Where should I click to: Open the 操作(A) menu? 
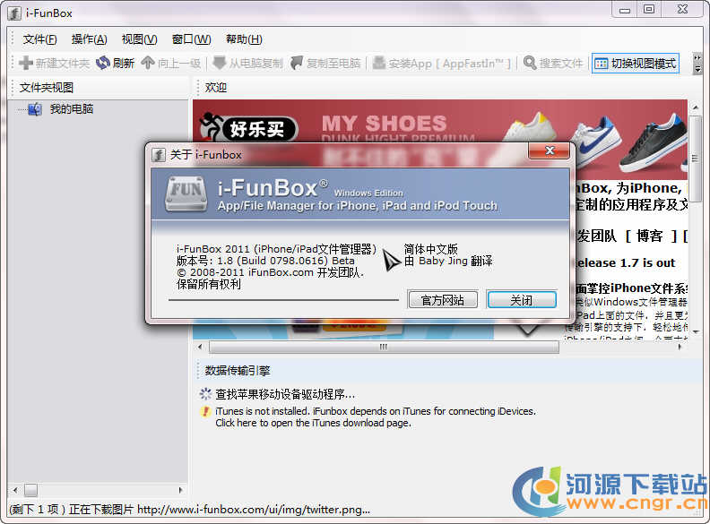click(x=90, y=39)
